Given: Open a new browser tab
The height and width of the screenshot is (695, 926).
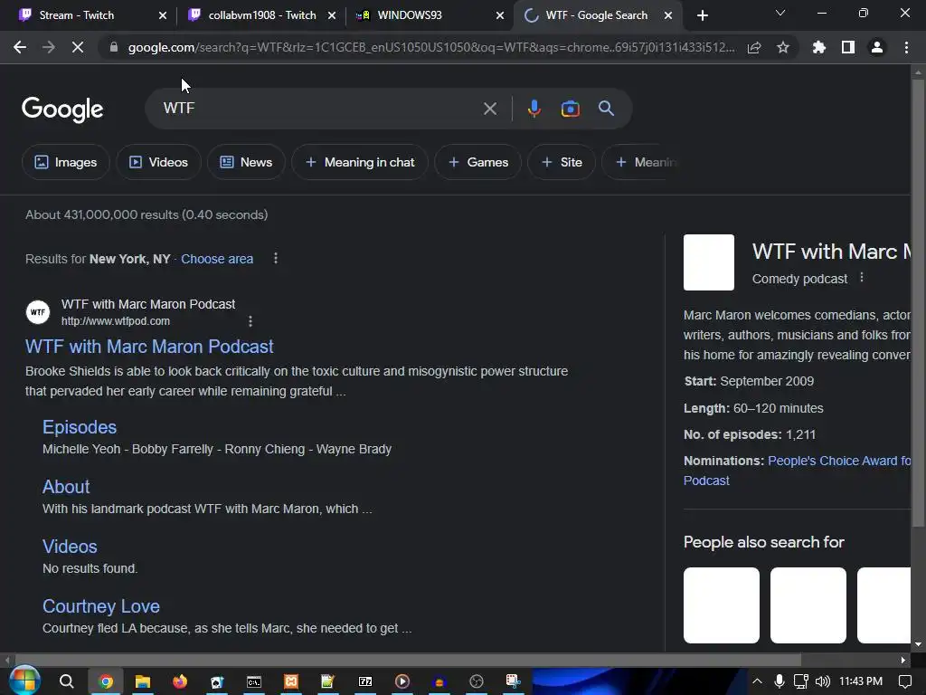Looking at the screenshot, I should (702, 15).
